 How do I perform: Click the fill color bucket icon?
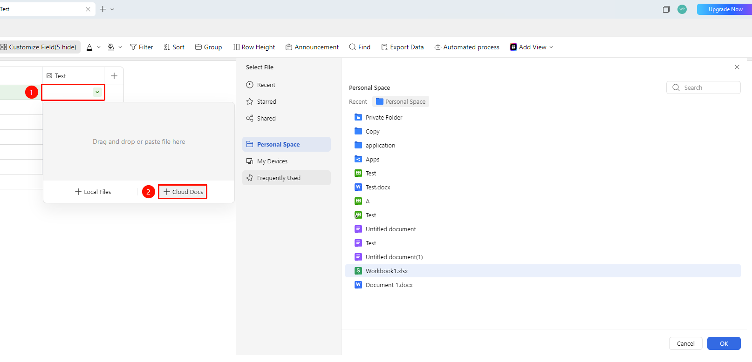pos(111,47)
